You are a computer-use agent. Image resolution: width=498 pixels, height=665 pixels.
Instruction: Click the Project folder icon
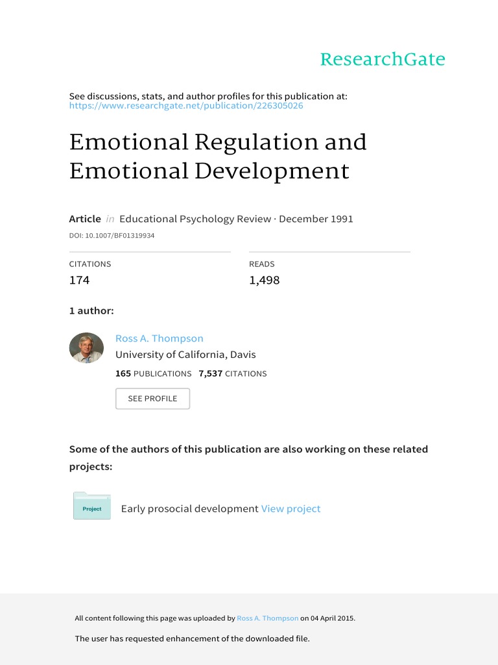pos(91,507)
